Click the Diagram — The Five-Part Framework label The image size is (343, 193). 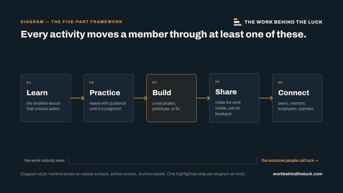pos(71,22)
